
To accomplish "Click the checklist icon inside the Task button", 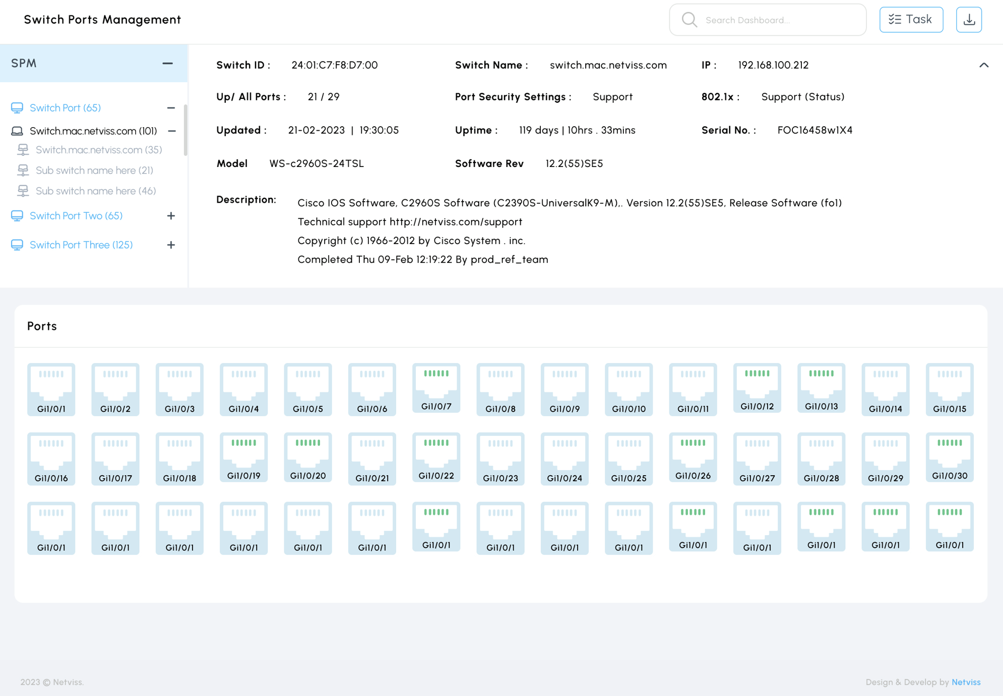I will [x=895, y=19].
